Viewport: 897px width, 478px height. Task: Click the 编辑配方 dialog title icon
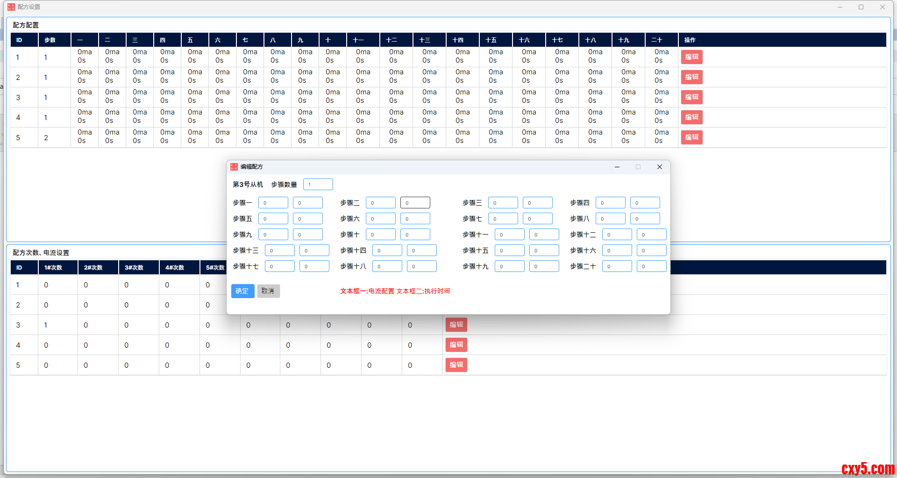pyautogui.click(x=234, y=167)
